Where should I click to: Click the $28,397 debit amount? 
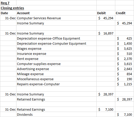pos(106,94)
